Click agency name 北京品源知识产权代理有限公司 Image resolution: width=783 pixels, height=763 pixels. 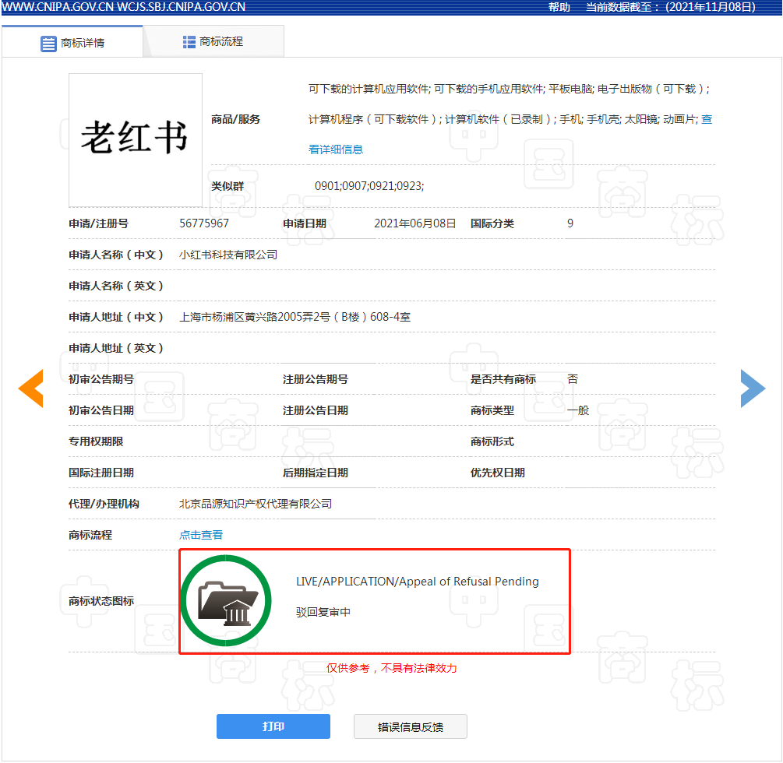click(256, 504)
